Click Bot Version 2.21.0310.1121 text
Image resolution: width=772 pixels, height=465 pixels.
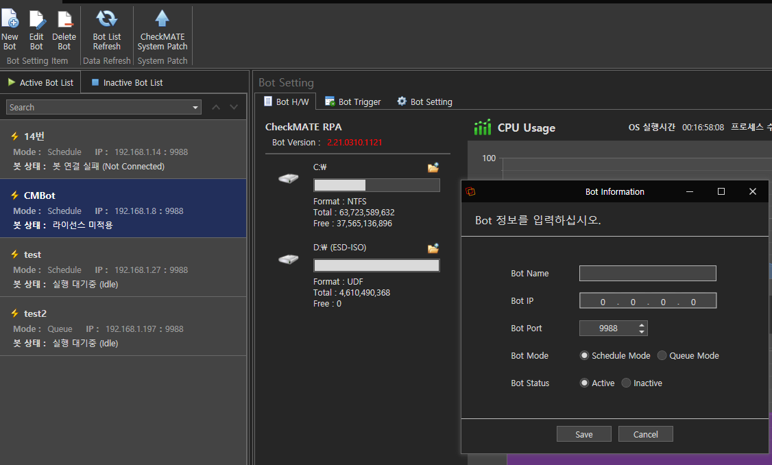[x=354, y=143]
